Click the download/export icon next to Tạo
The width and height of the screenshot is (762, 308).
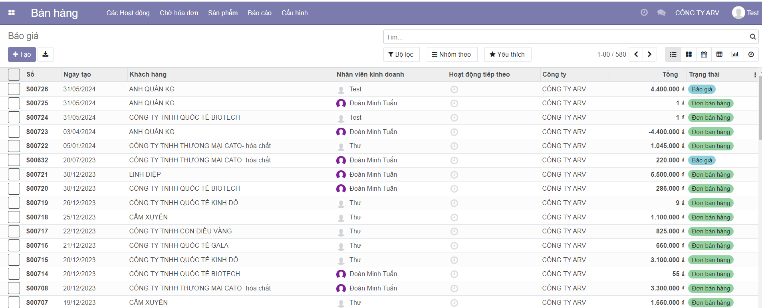[46, 54]
